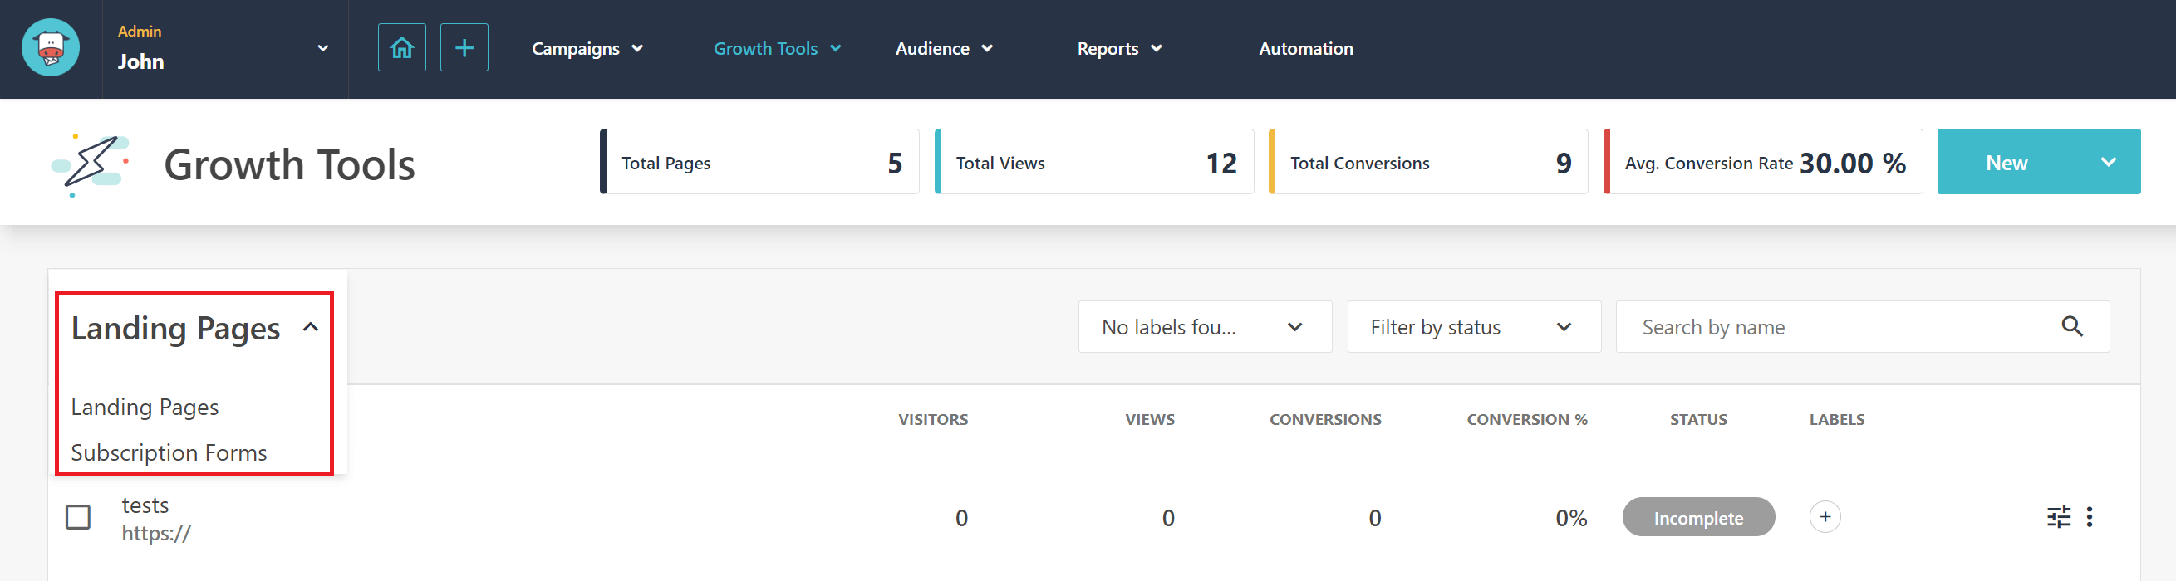The height and width of the screenshot is (581, 2176).
Task: Open three-dot more menu for tests row
Action: pyautogui.click(x=2089, y=517)
